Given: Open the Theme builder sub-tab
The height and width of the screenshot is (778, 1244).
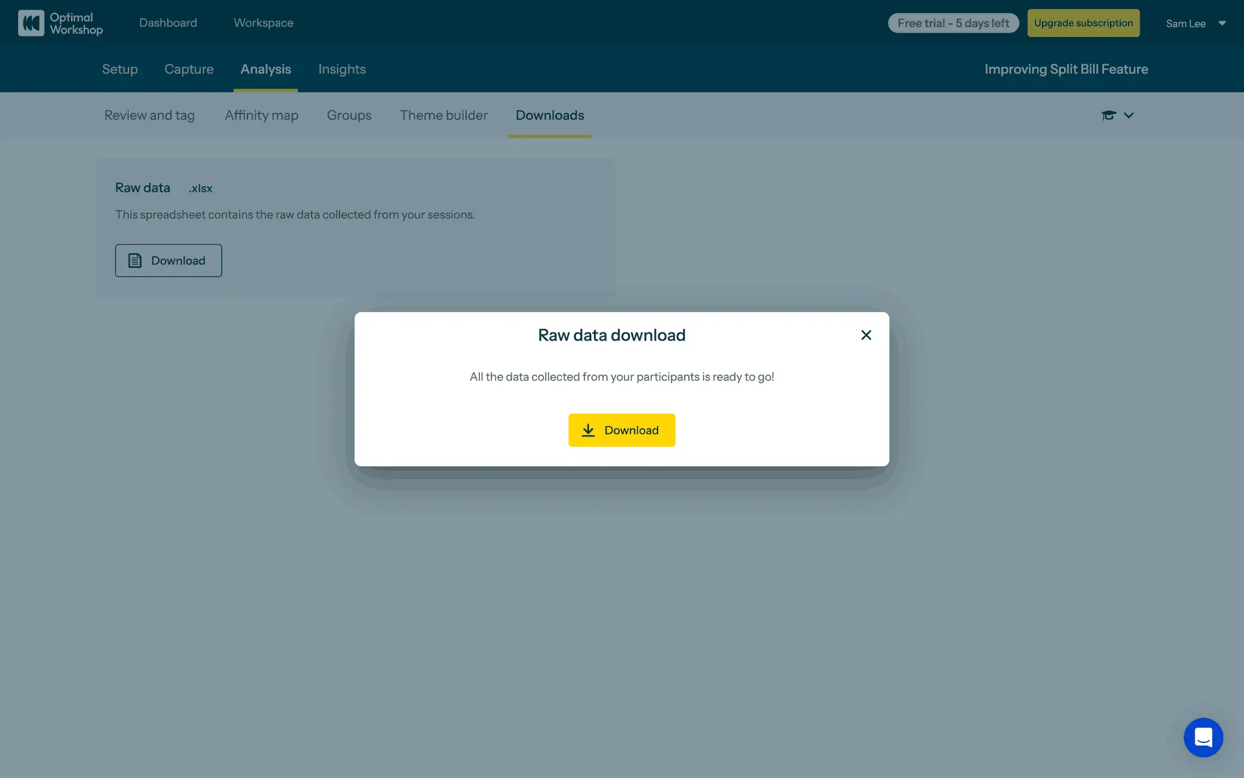Looking at the screenshot, I should (443, 115).
